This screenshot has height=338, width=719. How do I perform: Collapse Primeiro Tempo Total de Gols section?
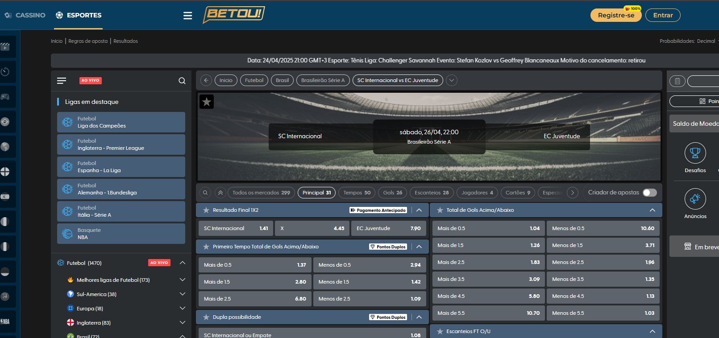419,247
